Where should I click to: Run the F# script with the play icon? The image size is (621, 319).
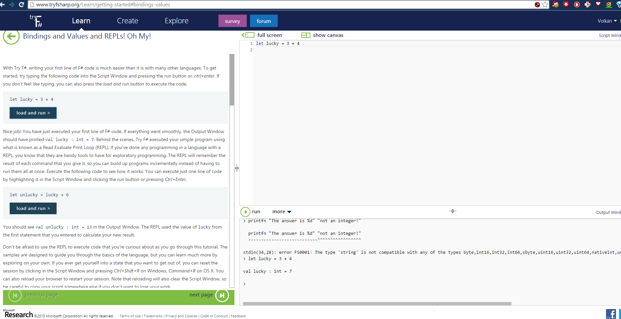246,212
